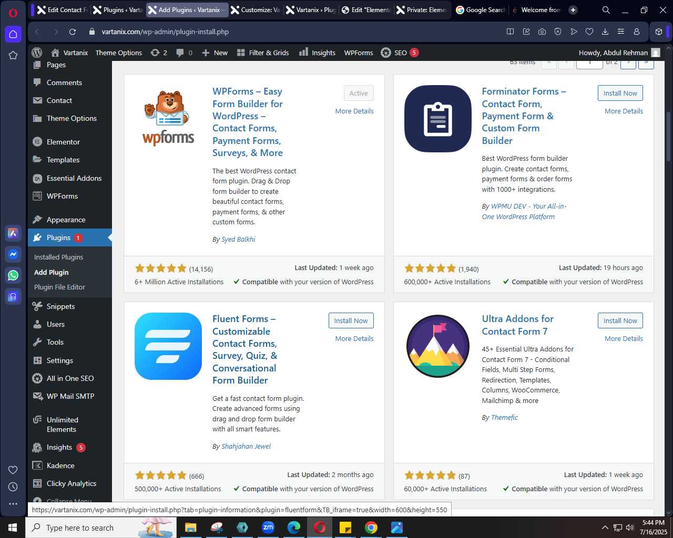Click the tab search magnifier icon
Viewport: 673px width, 538px height.
pyautogui.click(x=606, y=10)
